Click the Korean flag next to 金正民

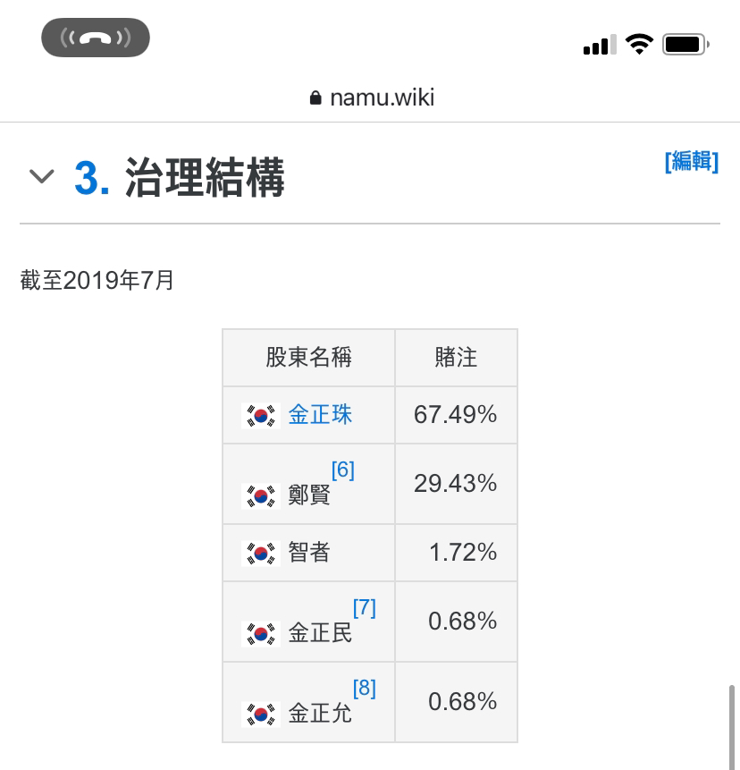[261, 634]
